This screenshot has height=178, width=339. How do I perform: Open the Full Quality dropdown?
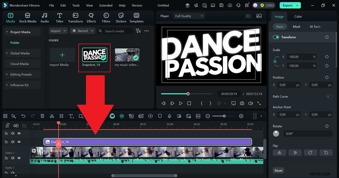point(189,16)
